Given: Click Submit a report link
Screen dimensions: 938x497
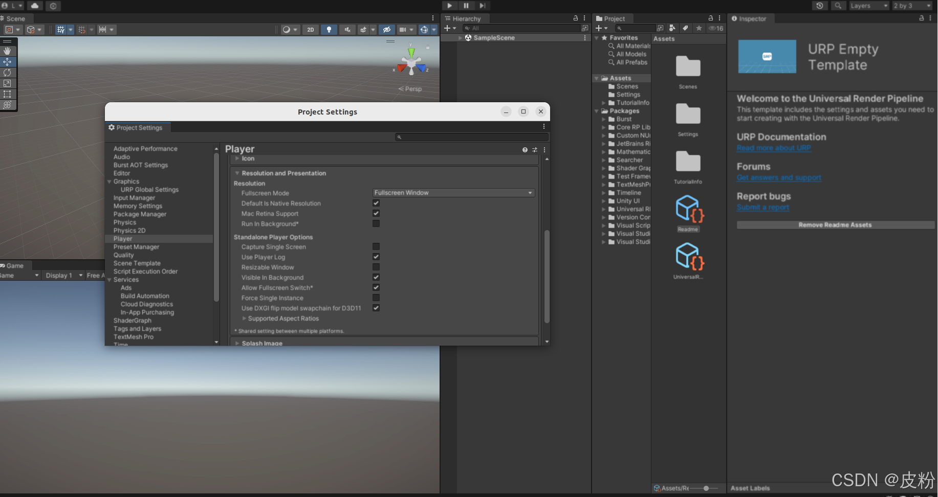Looking at the screenshot, I should click(x=763, y=207).
